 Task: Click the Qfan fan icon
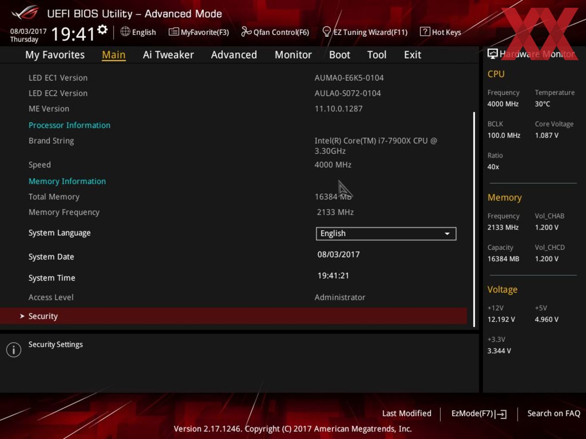246,31
